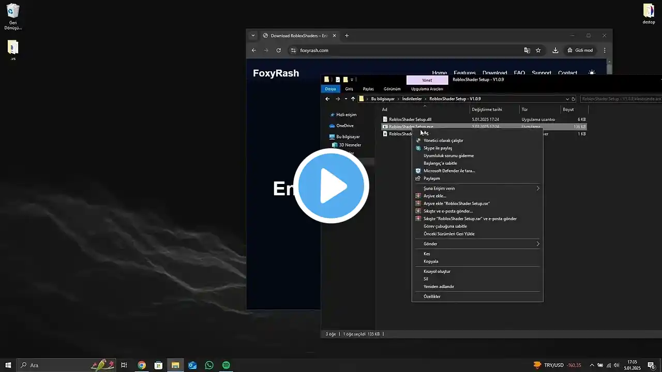The height and width of the screenshot is (372, 662).
Task: Open 'Hızlı erişim' in the navigation pane
Action: (346, 115)
